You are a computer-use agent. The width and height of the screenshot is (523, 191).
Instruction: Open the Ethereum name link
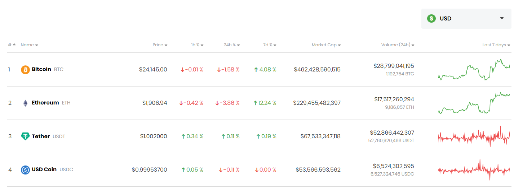tap(45, 103)
